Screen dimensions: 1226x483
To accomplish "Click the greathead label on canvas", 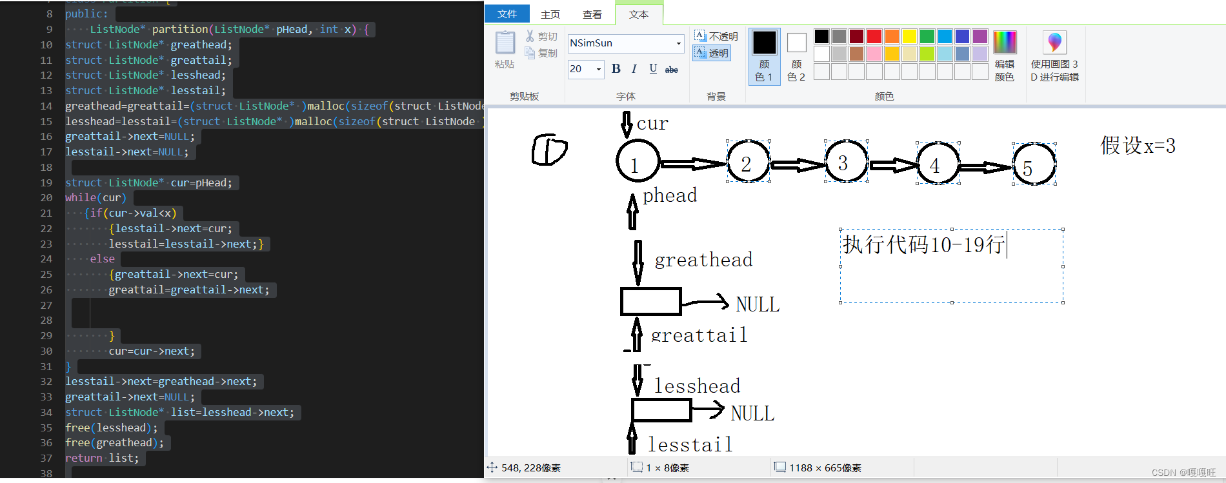I will [x=703, y=260].
